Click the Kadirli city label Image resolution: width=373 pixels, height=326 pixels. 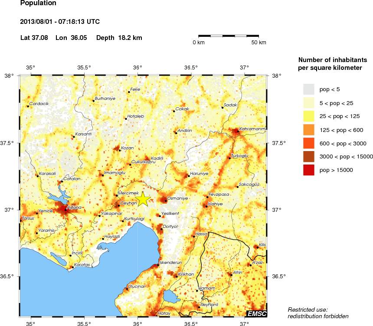pos(157,158)
